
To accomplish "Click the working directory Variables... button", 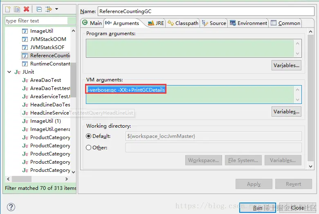I will point(283,160).
